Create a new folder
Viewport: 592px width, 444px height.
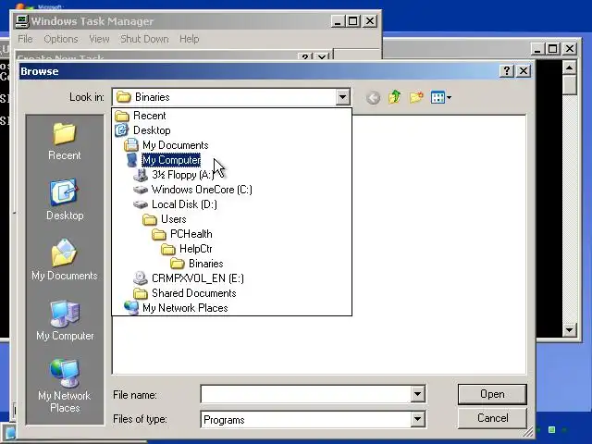coord(416,97)
